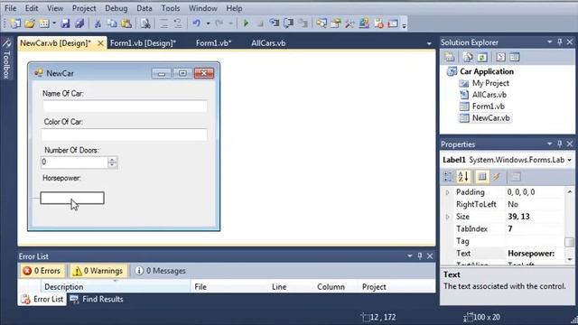Click View Designer icon in Solution Explorer
Image resolution: width=578 pixels, height=325 pixels.
pos(514,57)
